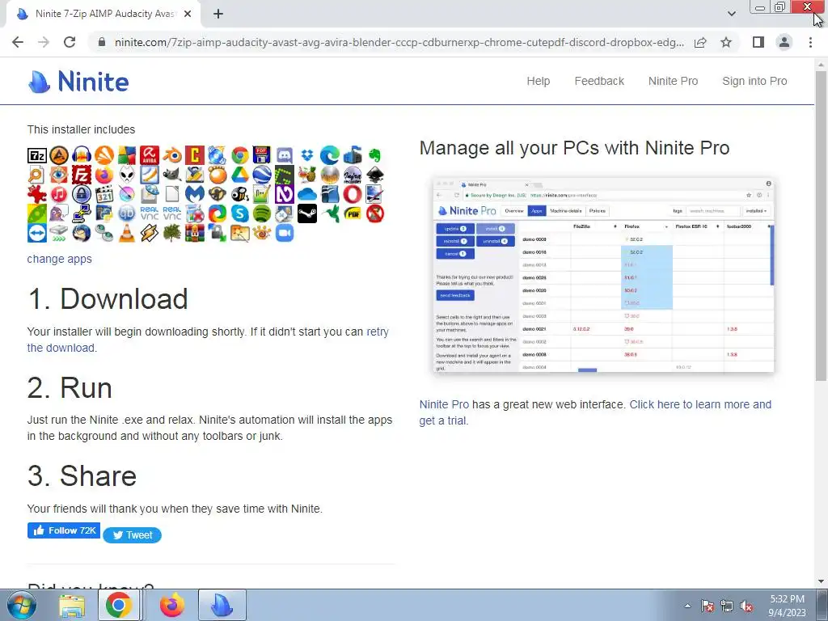
Task: Click the 7-Zip icon in the installer list
Action: pos(37,155)
